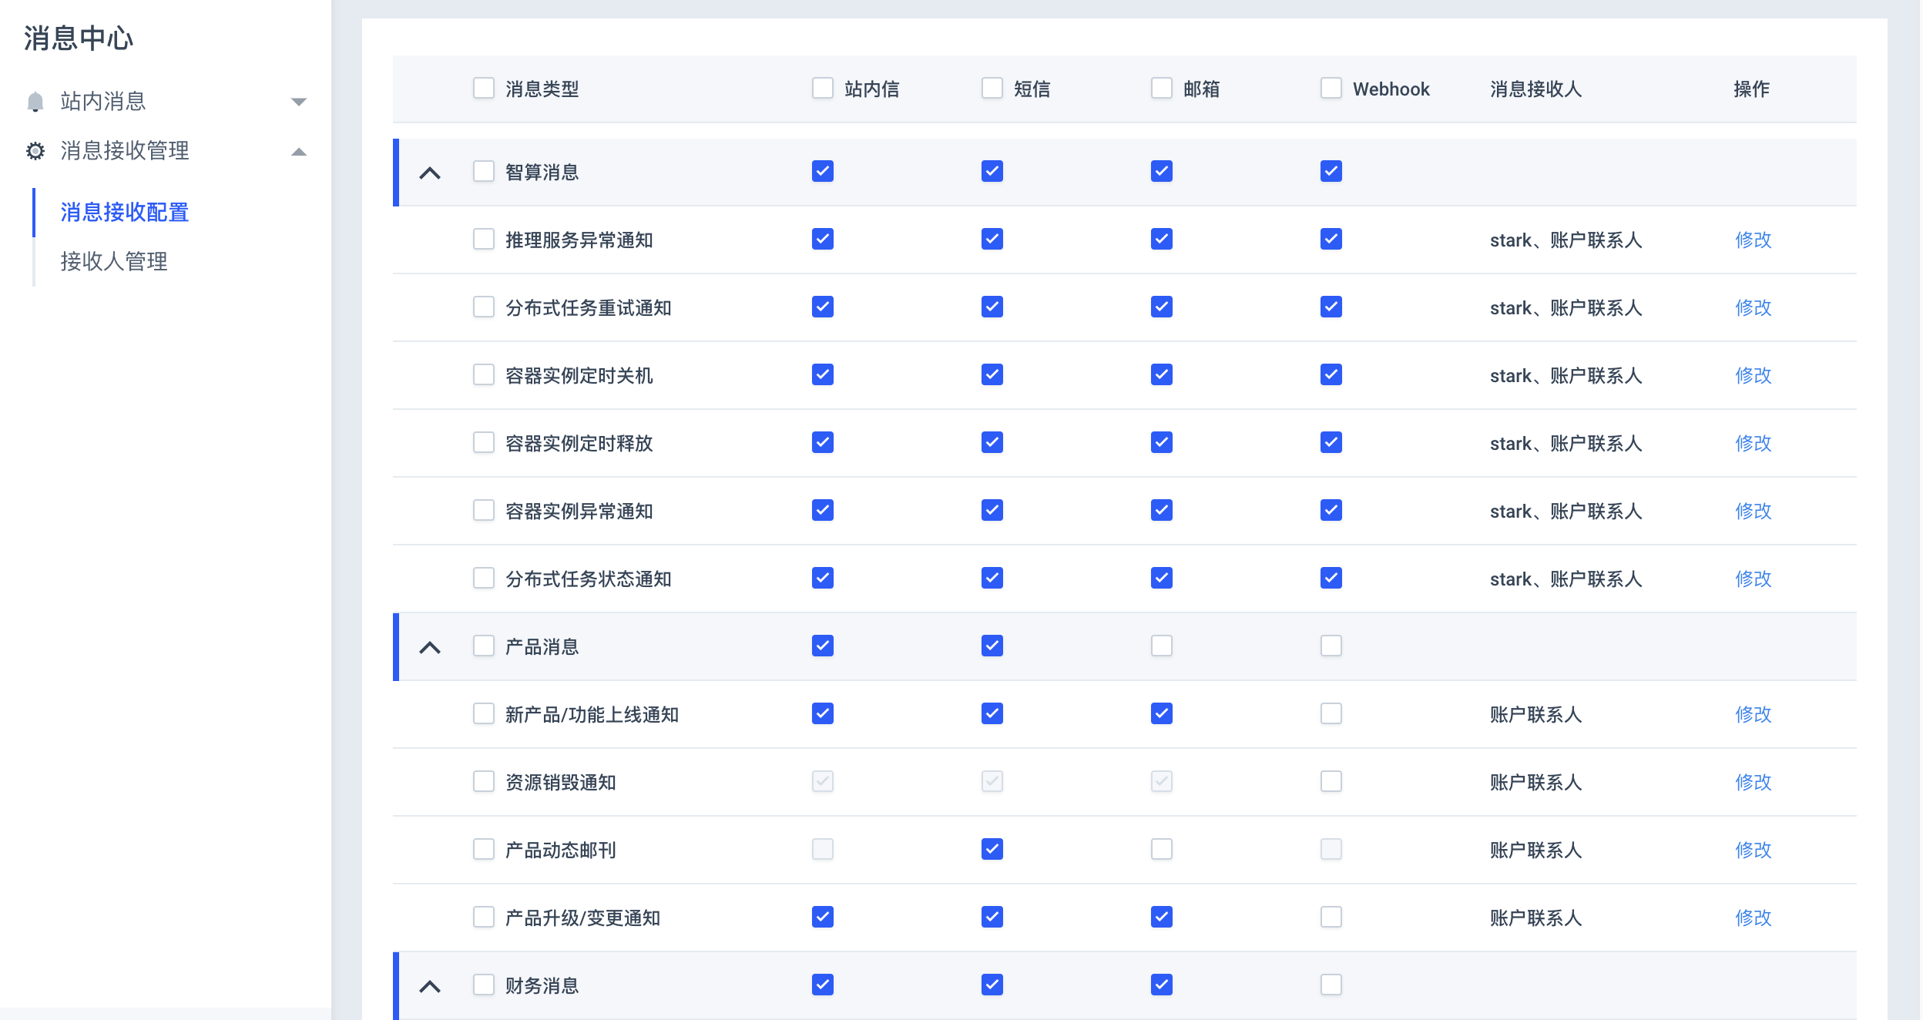Select the 消息接收管理 sidebar menu
Viewport: 1923px width, 1020px height.
pos(166,151)
